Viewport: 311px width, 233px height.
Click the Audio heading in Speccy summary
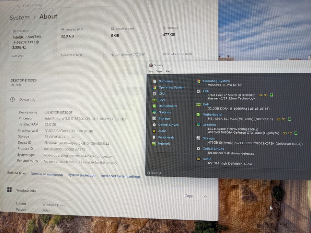(207, 159)
